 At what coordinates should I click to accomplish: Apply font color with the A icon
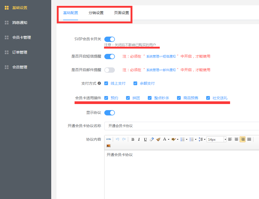click(x=165, y=139)
